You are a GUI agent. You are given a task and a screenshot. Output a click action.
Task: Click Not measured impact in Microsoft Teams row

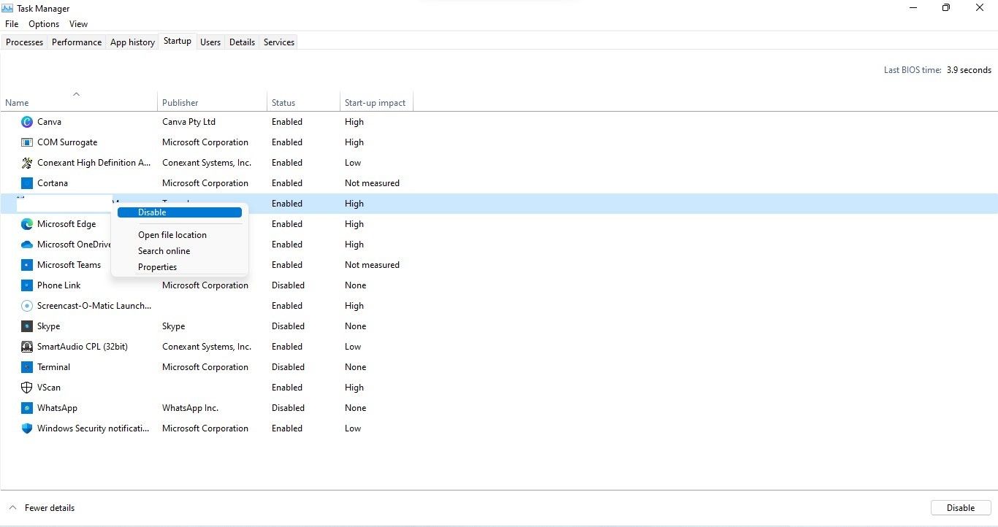(x=372, y=265)
